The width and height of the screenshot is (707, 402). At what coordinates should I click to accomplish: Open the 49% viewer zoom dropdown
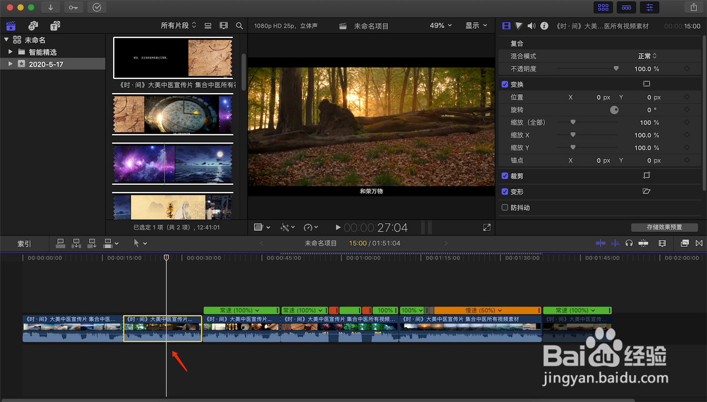pos(441,26)
